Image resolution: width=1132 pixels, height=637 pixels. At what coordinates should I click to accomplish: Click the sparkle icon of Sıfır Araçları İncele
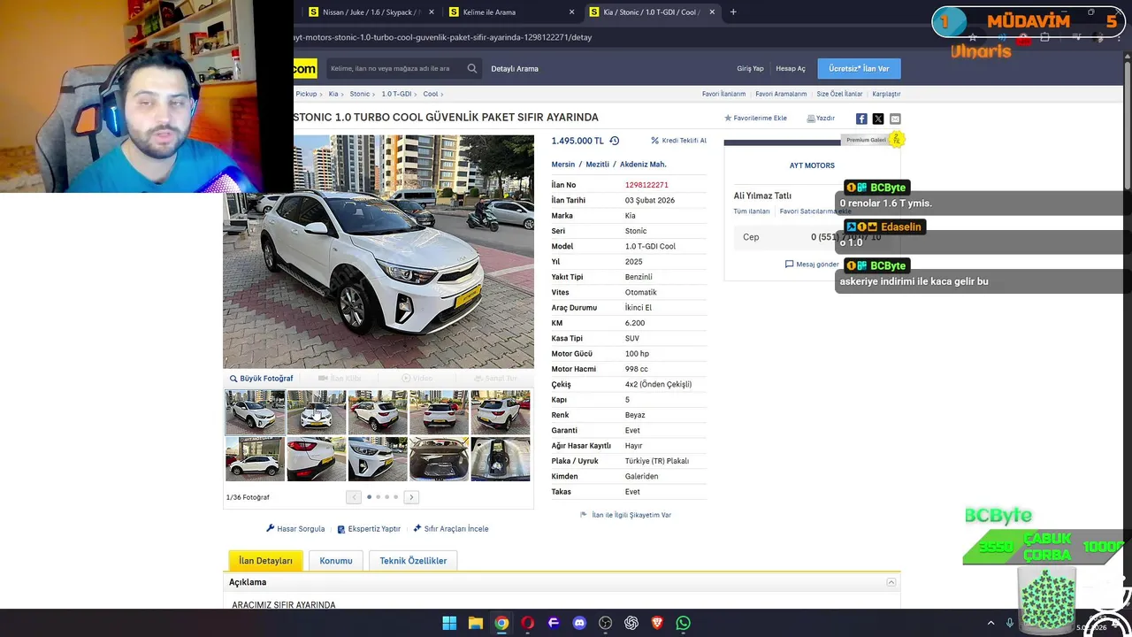[x=417, y=528]
